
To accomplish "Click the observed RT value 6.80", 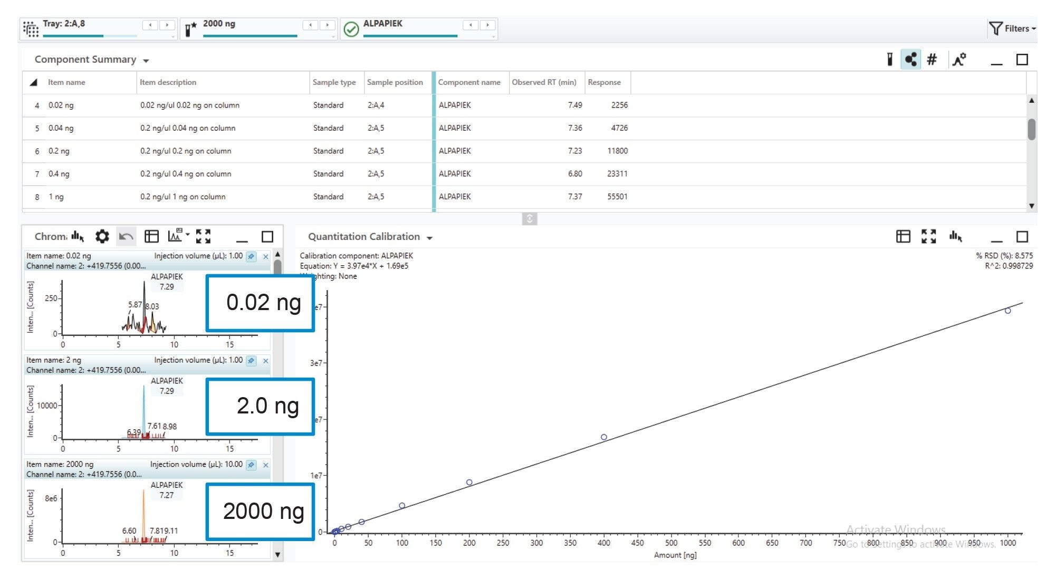I will pos(575,174).
